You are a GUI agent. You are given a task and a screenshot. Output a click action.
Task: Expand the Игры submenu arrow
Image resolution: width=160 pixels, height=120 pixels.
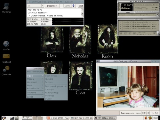43,85
